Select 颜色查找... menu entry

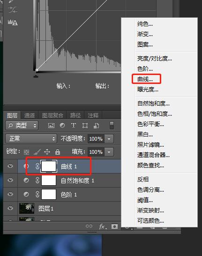coord(150,166)
